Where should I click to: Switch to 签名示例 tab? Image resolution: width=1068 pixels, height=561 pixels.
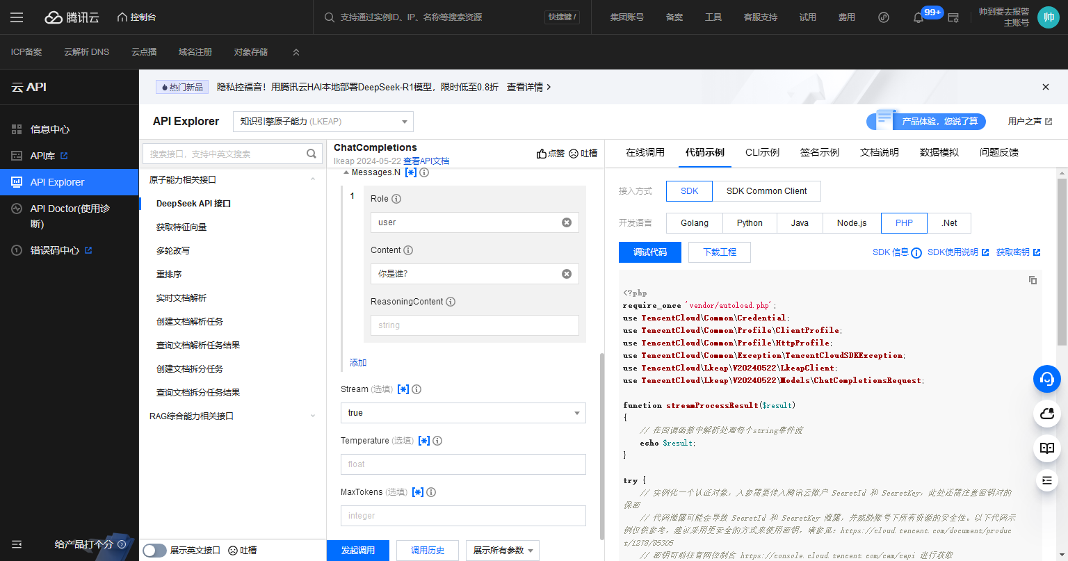pos(820,152)
